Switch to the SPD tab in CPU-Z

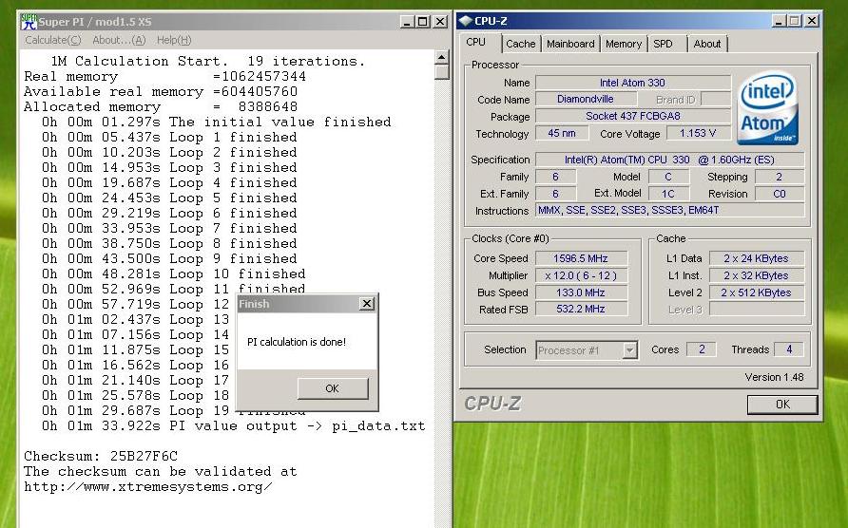pyautogui.click(x=663, y=44)
